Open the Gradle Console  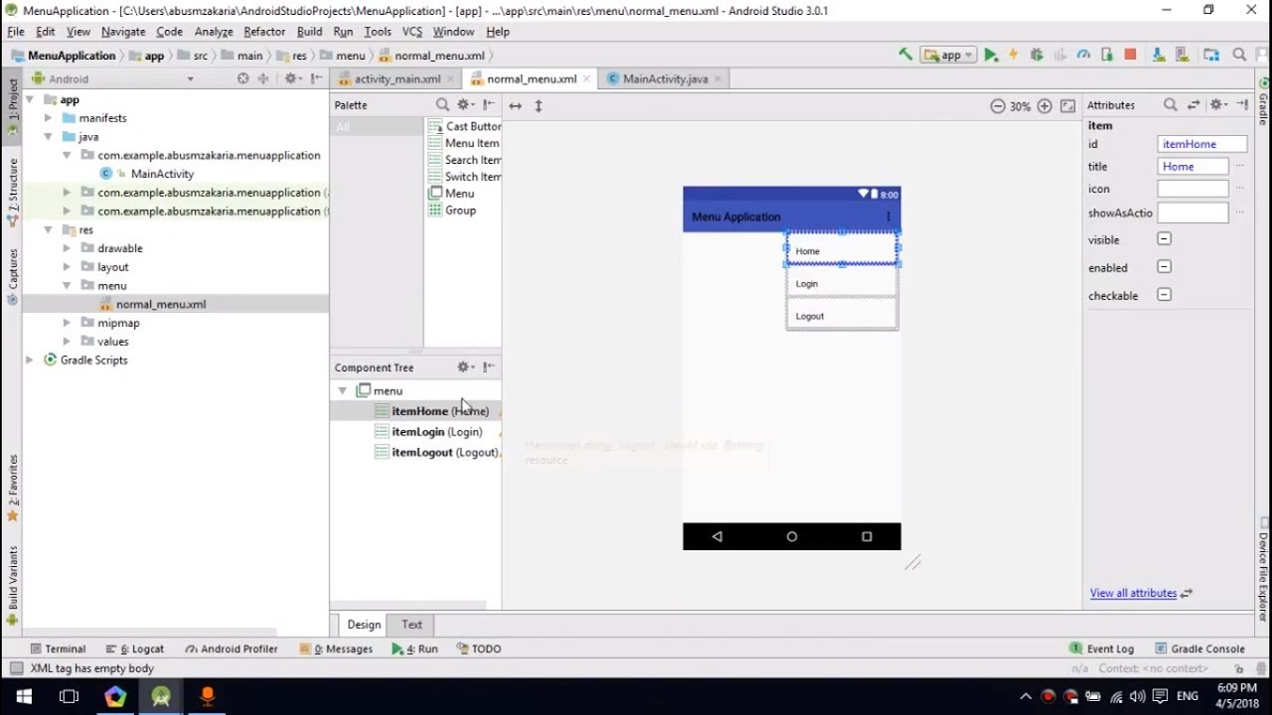pyautogui.click(x=1198, y=648)
